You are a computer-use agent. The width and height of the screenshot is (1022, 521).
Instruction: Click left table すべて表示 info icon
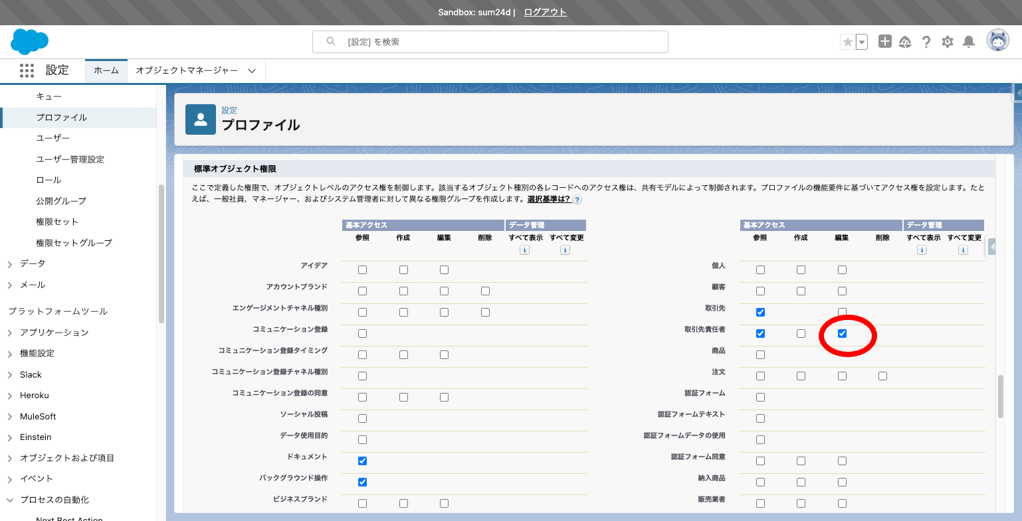[524, 250]
